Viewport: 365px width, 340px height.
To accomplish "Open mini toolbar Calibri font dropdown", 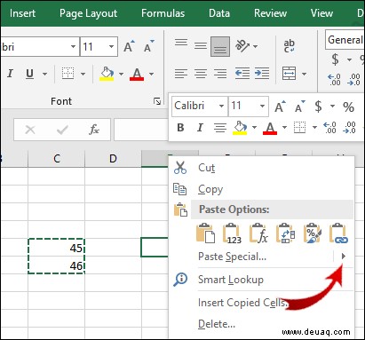I will point(221,106).
